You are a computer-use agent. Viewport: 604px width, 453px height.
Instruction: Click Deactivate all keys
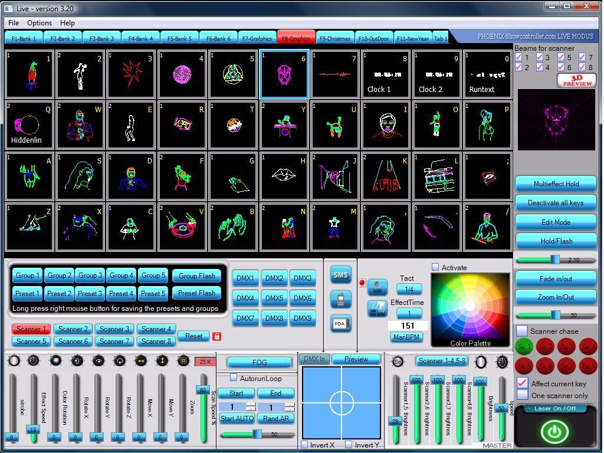click(x=556, y=203)
